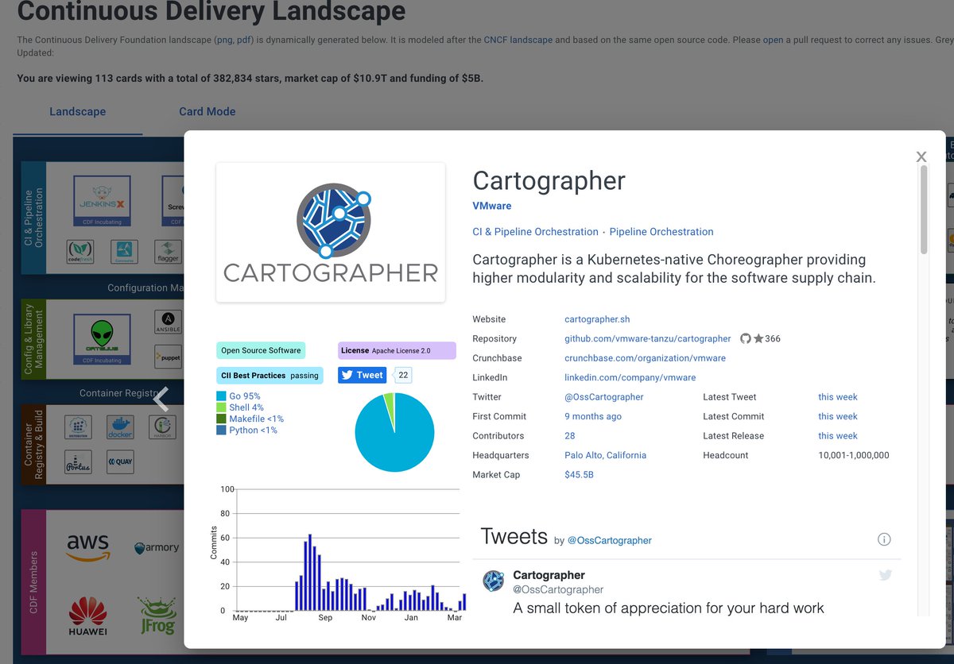The image size is (954, 664).
Task: Open the $45.5B market cap link
Action: (579, 475)
